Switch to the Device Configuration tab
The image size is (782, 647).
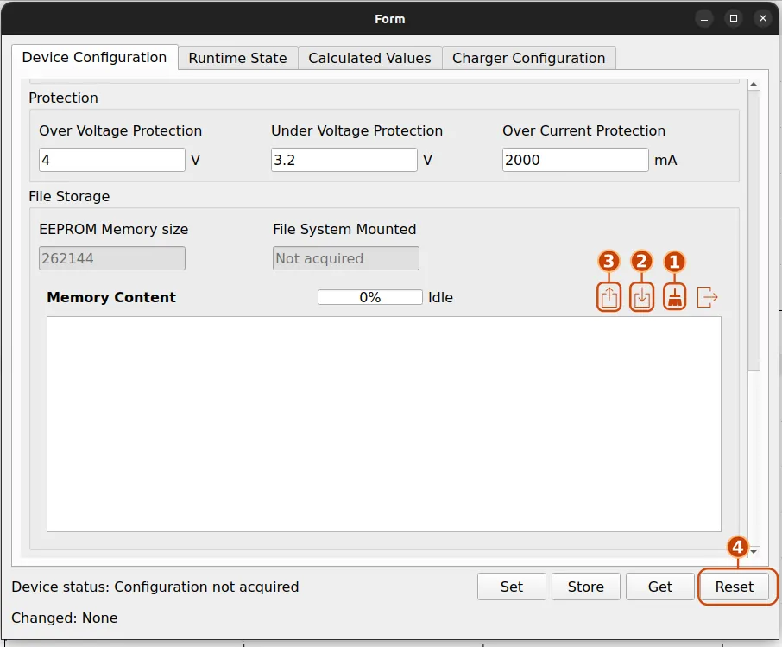(x=94, y=57)
